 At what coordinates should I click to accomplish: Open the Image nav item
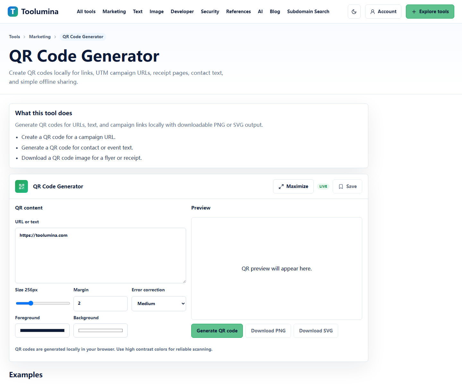point(157,12)
